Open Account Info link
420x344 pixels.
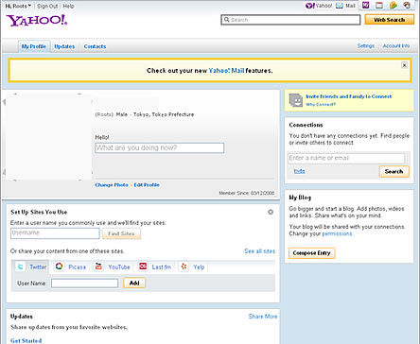(396, 46)
